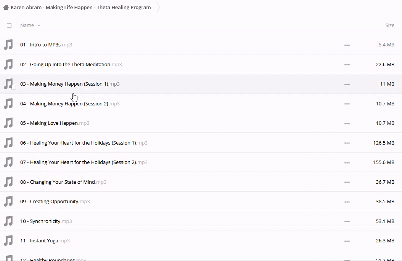
Task: Open more options for 06 - Healing Your Heart (Session 1)
Action: [347, 143]
